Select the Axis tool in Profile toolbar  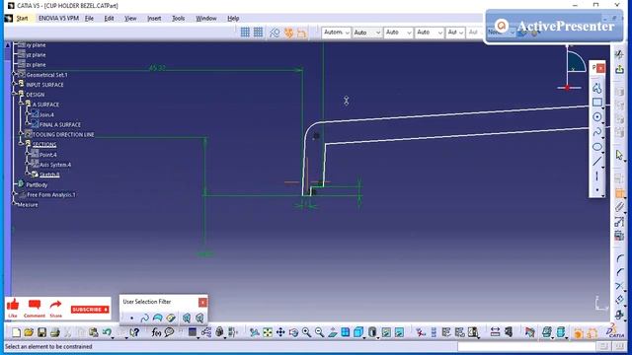[x=596, y=176]
